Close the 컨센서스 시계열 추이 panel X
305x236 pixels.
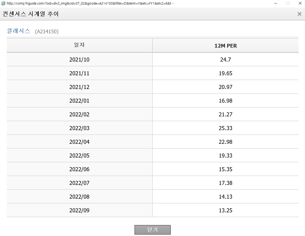coord(299,14)
